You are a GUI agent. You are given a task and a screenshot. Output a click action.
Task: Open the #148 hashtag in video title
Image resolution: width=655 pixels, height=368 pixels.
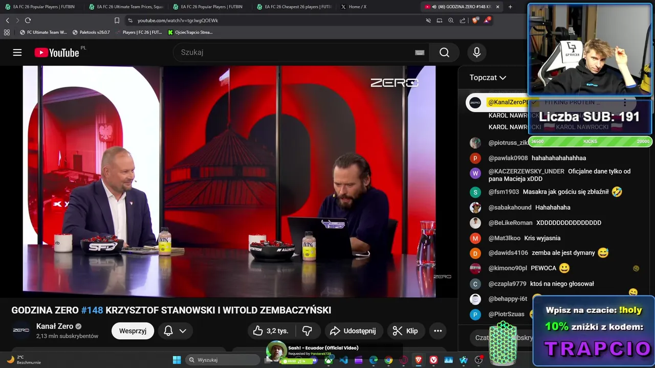coord(92,310)
